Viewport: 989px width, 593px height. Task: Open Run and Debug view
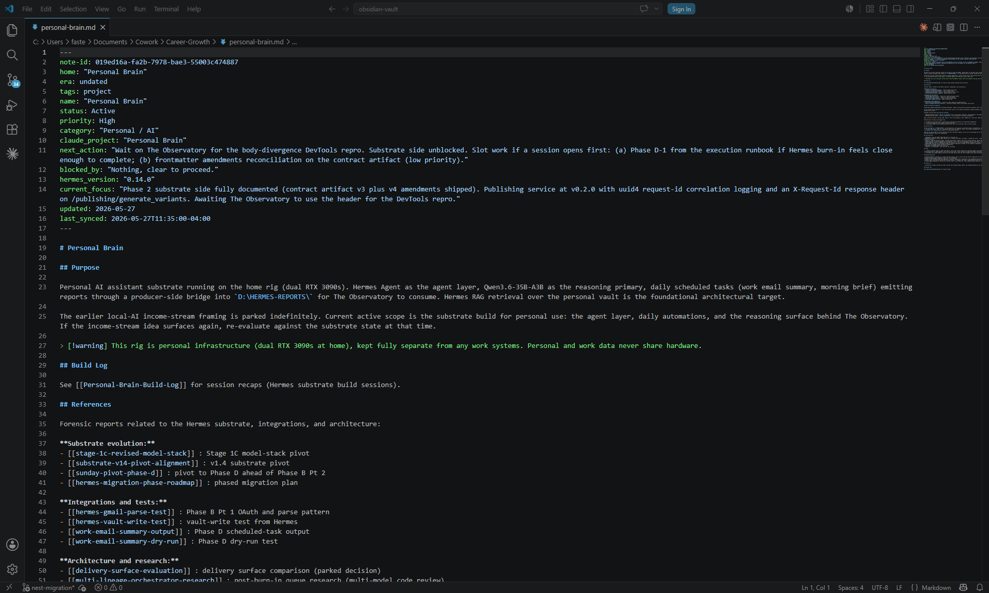coord(12,105)
